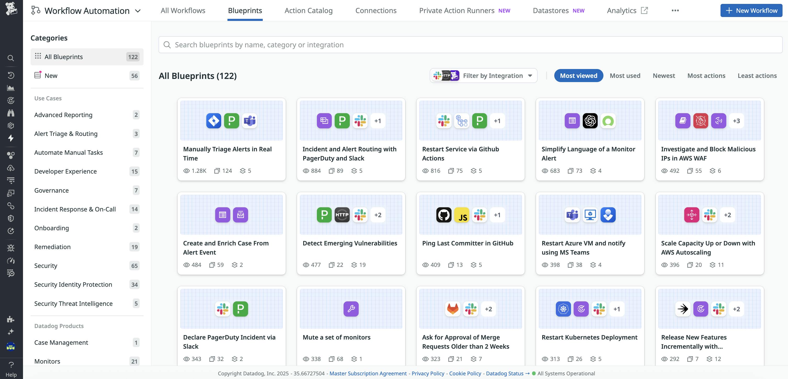Sort blueprints by Newest

664,76
